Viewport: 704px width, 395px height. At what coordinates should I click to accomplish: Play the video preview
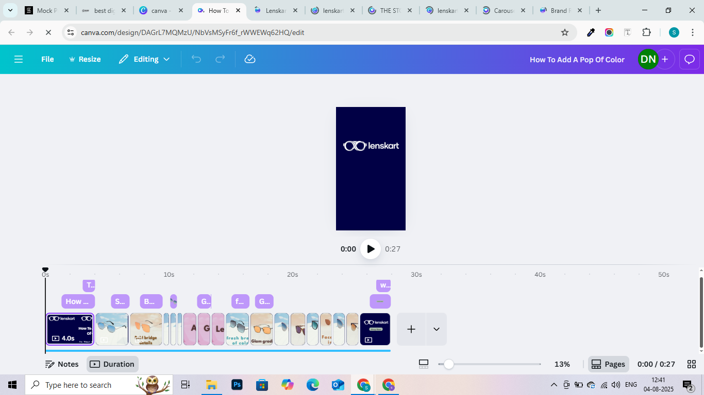pos(371,249)
